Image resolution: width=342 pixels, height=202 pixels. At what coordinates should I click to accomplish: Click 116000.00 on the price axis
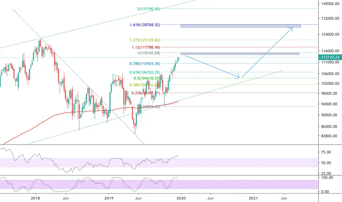pyautogui.click(x=330, y=51)
